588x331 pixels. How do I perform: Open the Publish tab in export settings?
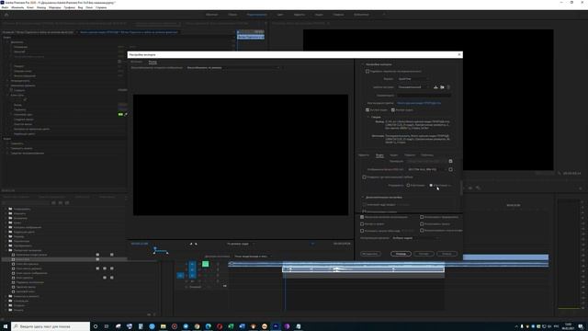pos(427,155)
